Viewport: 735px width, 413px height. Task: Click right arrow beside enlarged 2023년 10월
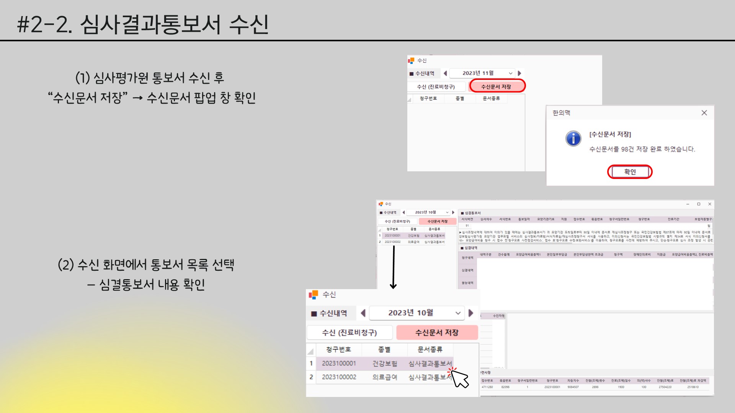point(471,313)
